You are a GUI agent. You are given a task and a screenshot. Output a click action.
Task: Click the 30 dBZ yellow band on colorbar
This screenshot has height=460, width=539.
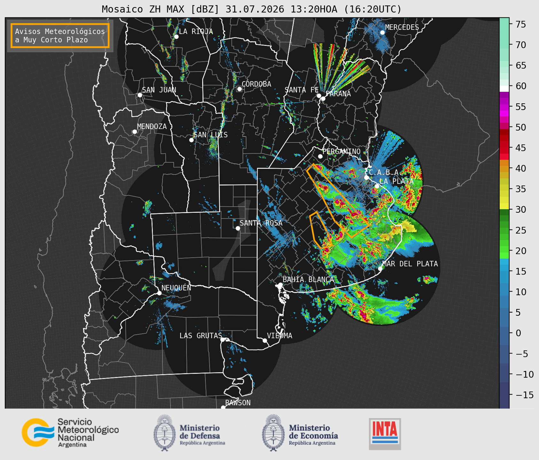504,207
